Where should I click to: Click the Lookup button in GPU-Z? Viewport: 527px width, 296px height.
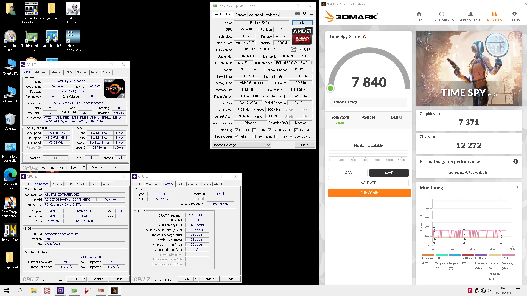click(x=302, y=23)
